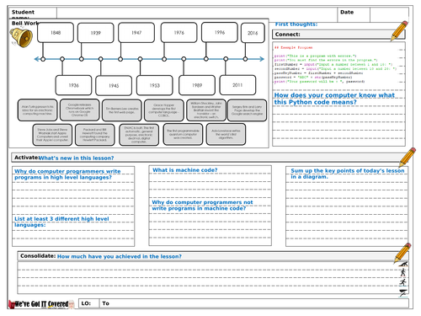The height and width of the screenshot is (316, 421).
Task: Click the Example Program code snippet
Action: [335, 64]
